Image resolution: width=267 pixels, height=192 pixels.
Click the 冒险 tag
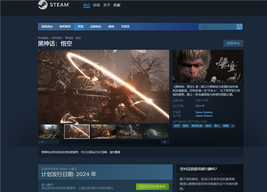pyautogui.click(x=186, y=126)
